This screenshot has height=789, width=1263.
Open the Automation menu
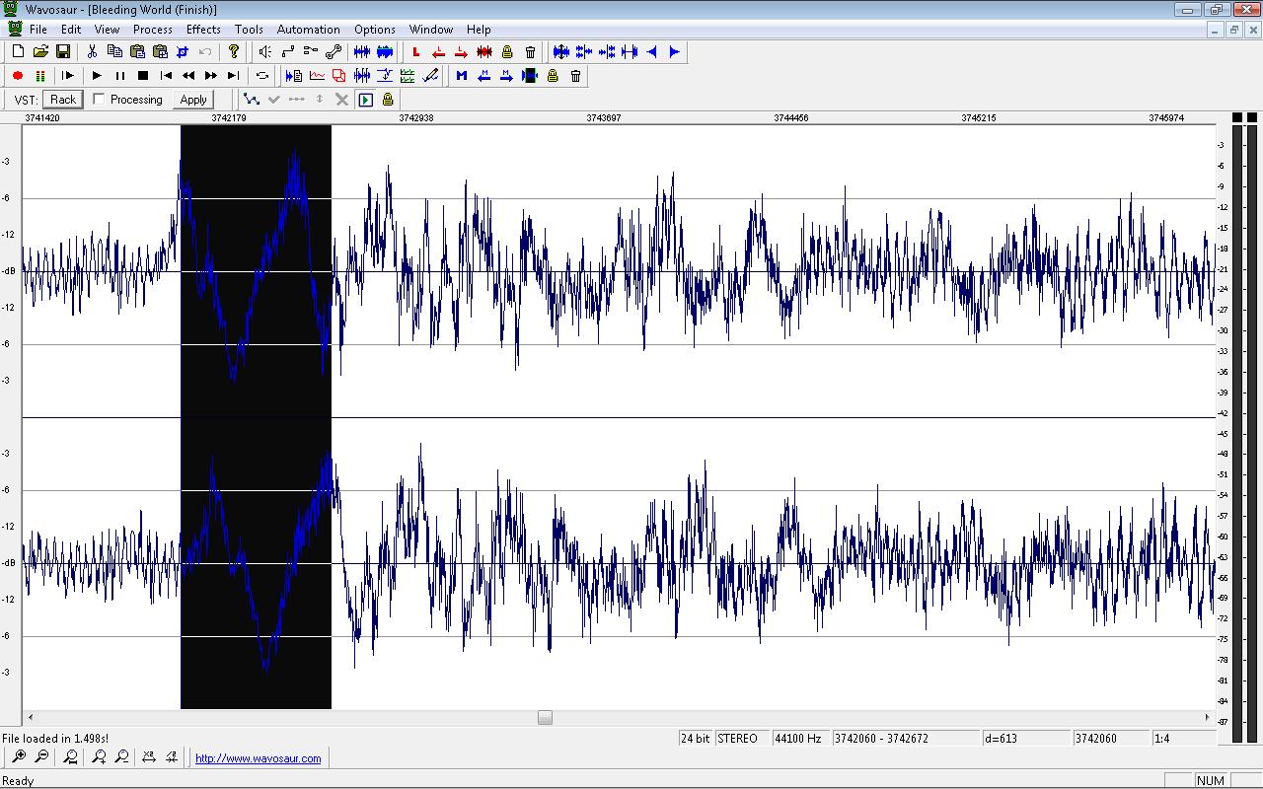coord(308,30)
